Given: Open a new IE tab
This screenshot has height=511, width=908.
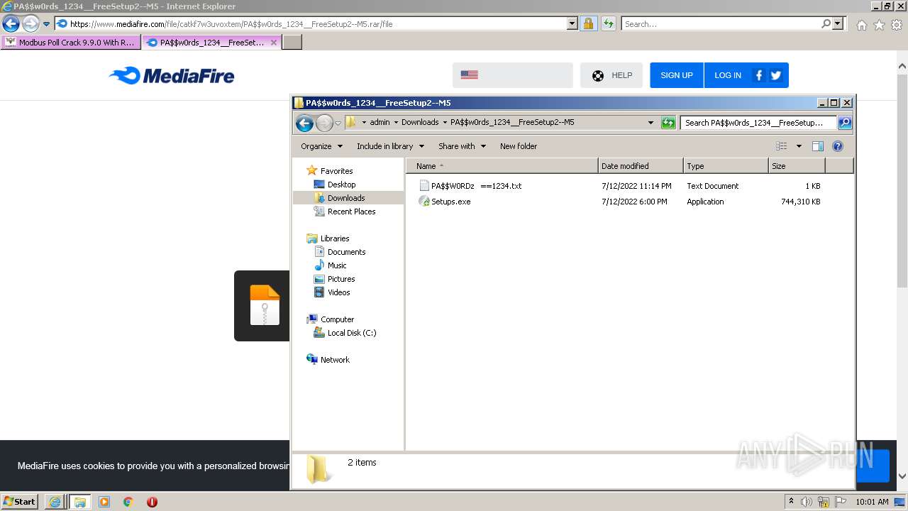Looking at the screenshot, I should [x=292, y=43].
